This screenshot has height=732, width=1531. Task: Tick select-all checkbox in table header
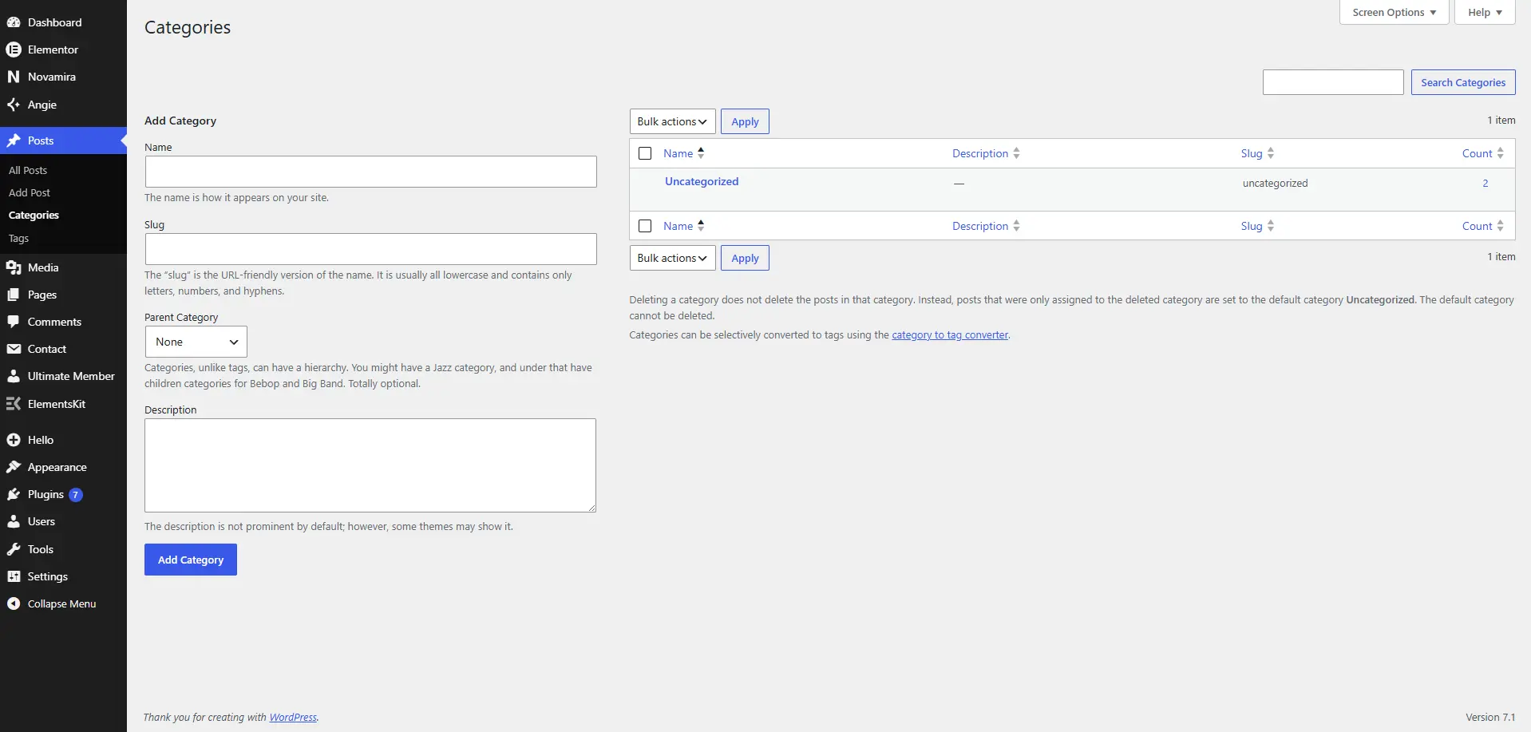click(x=645, y=153)
